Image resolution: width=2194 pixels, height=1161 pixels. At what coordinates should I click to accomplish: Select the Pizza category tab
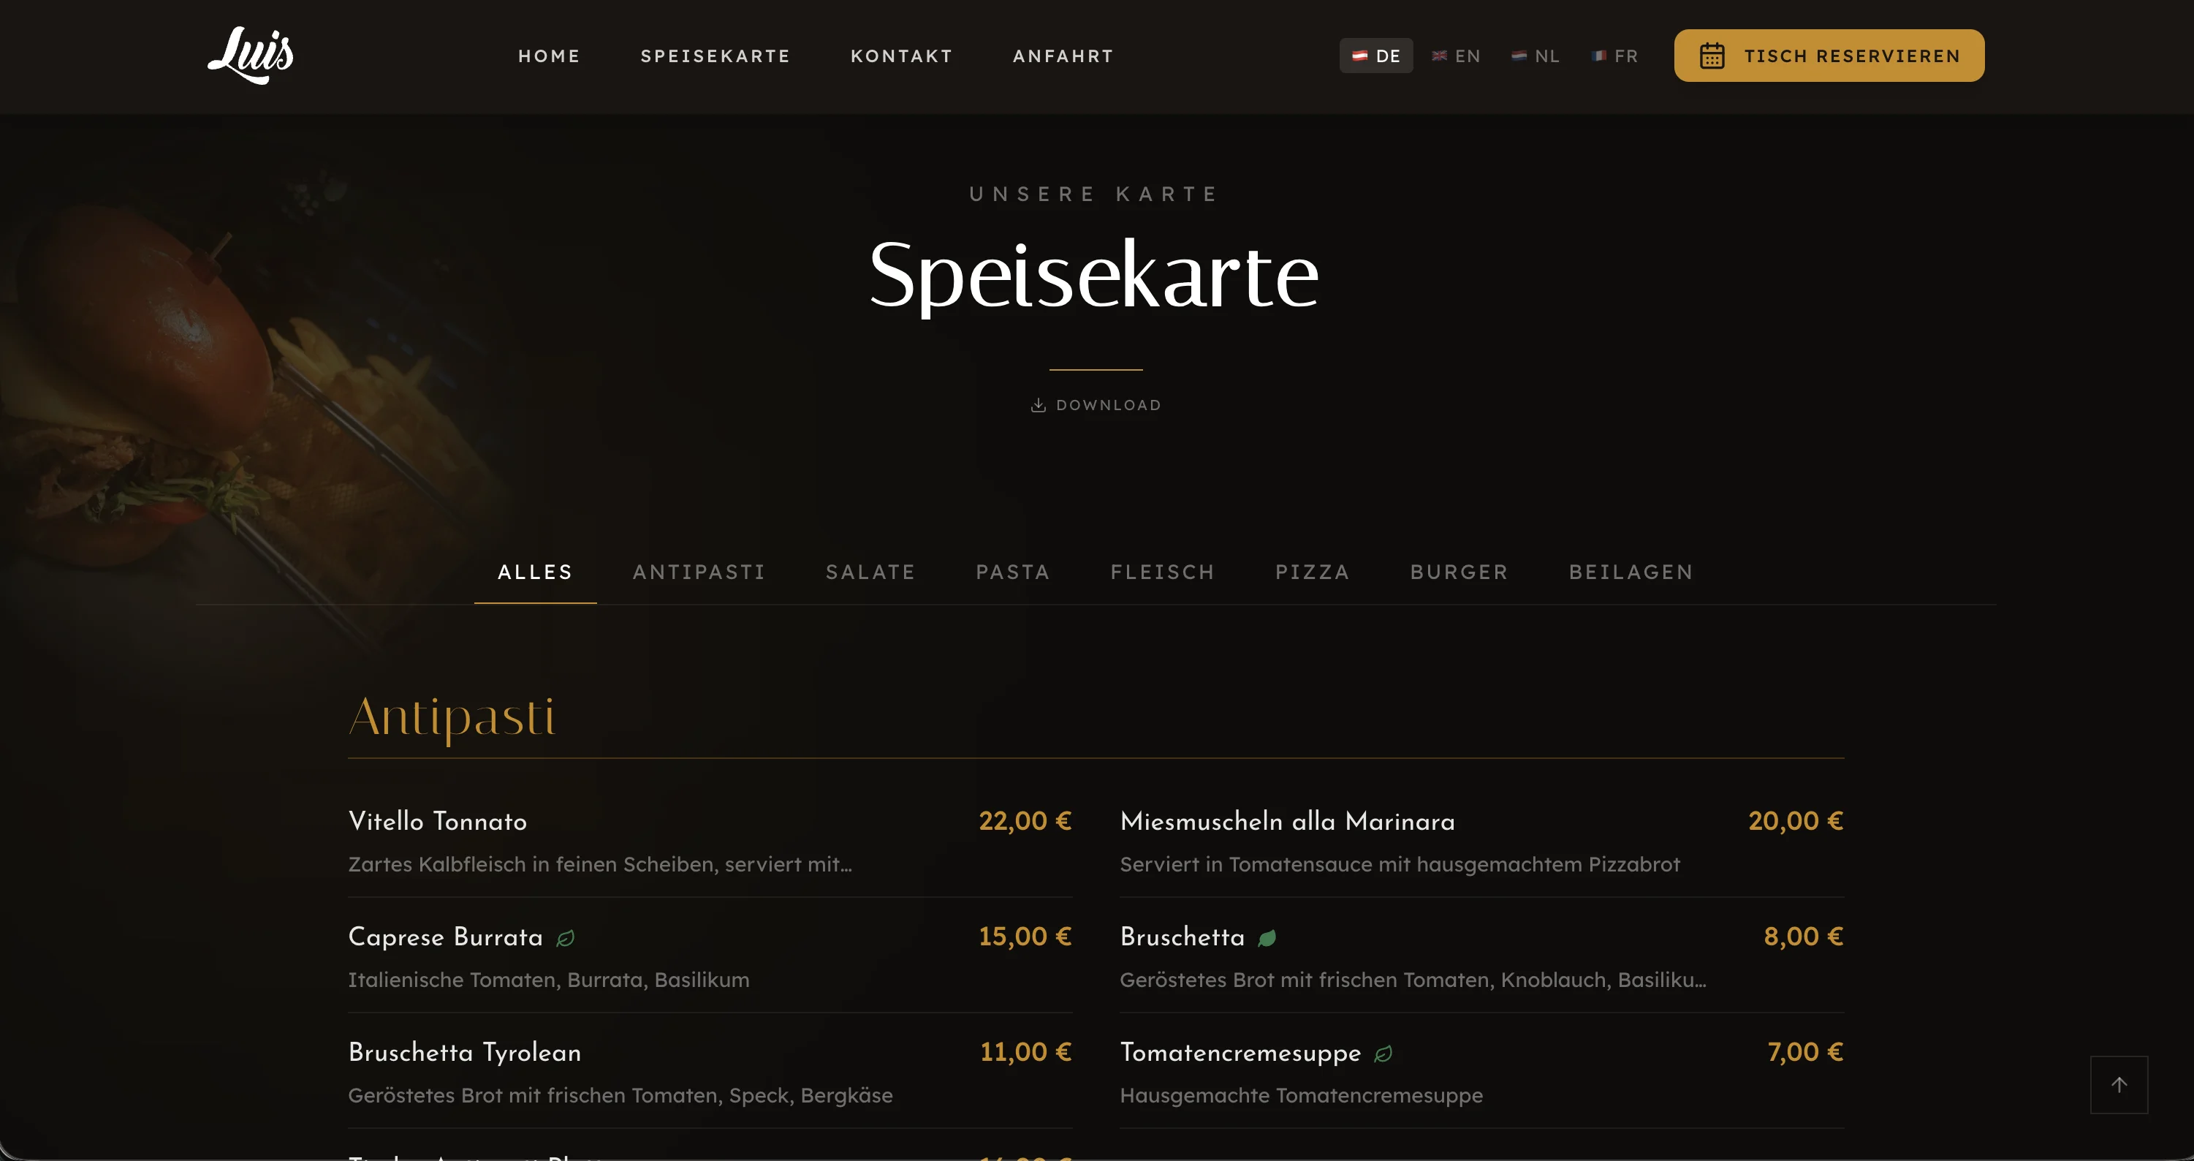pos(1313,572)
